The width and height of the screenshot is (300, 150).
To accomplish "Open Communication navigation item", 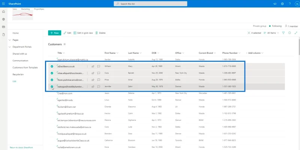I will pyautogui.click(x=20, y=61).
